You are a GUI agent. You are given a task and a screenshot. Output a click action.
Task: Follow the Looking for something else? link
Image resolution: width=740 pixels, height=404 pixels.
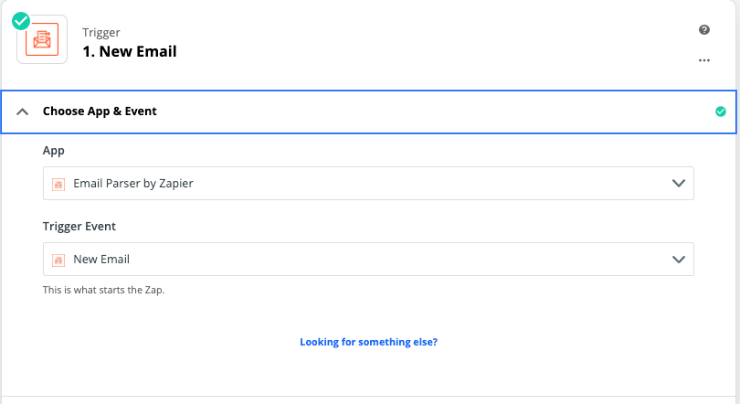click(368, 342)
